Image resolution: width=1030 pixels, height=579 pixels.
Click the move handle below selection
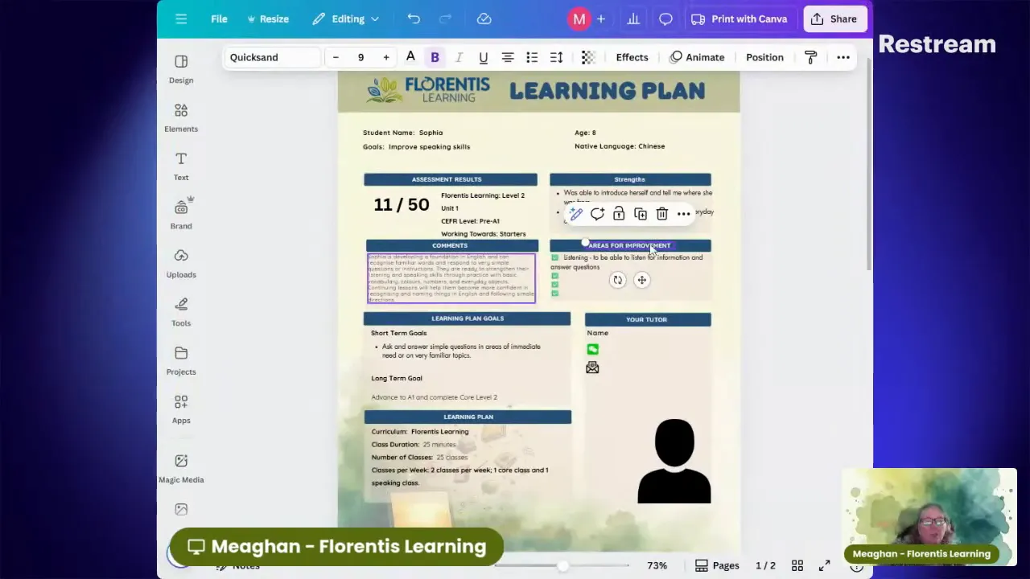tap(641, 280)
